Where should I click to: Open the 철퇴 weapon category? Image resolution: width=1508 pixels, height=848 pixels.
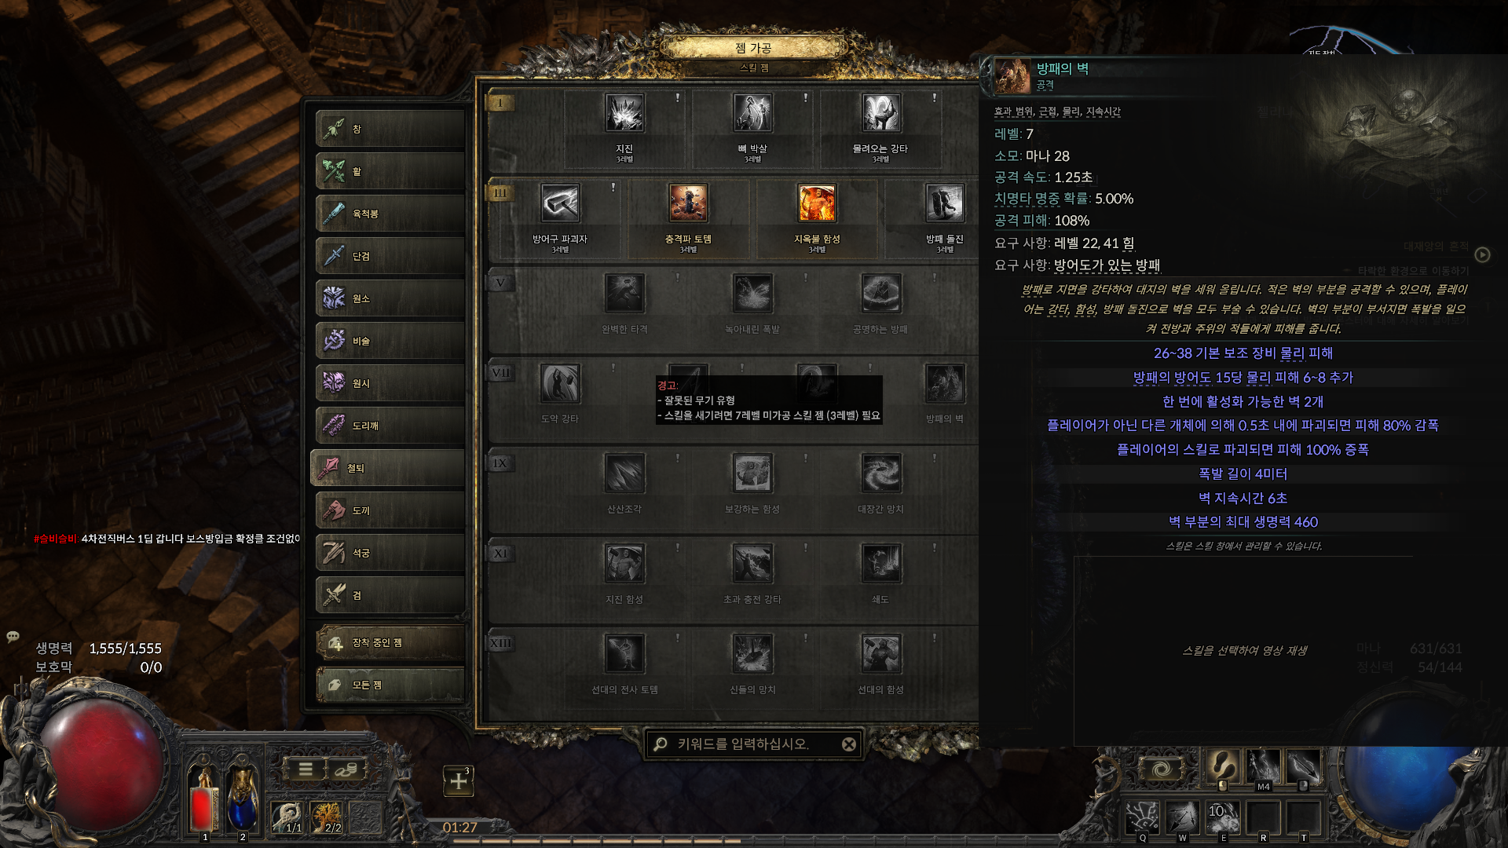click(390, 468)
